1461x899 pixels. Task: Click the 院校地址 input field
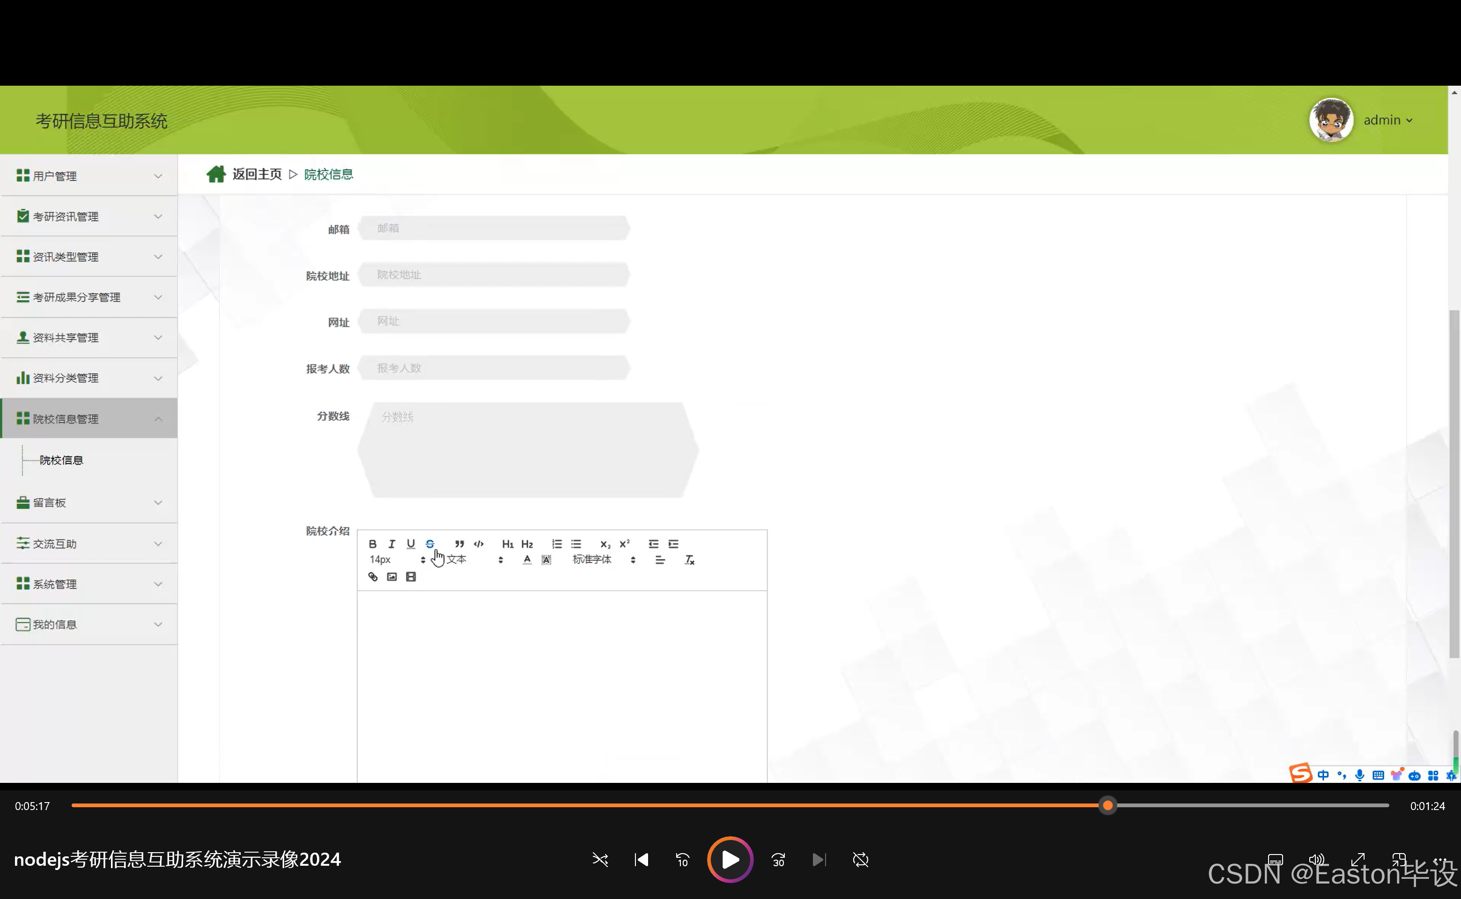[494, 275]
